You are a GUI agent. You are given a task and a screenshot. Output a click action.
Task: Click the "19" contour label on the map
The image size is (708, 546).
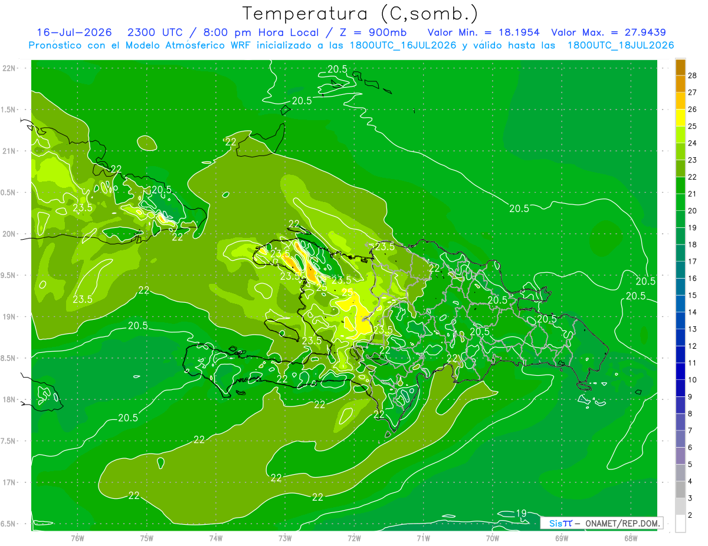click(x=521, y=513)
